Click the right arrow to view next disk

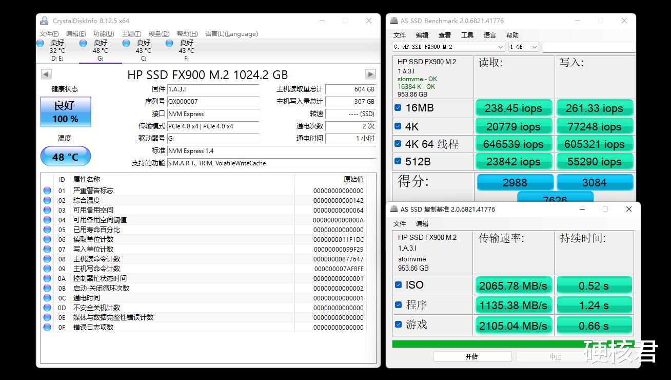point(370,74)
